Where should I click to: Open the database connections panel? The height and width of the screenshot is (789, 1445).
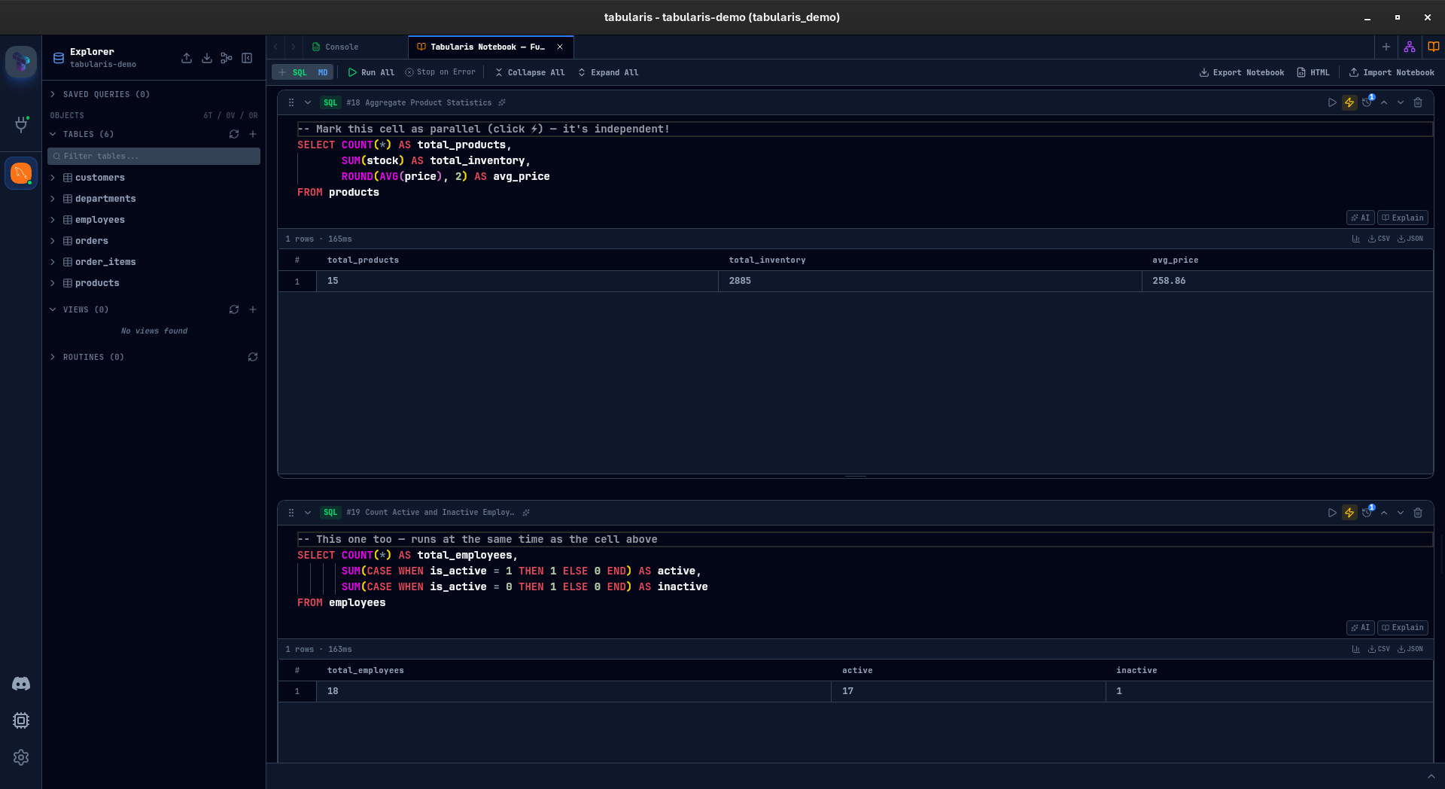(21, 125)
